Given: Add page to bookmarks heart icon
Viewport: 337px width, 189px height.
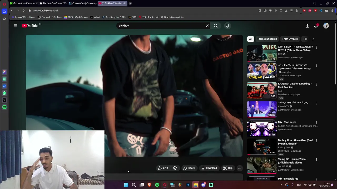Looking at the screenshot, I should (281, 10).
